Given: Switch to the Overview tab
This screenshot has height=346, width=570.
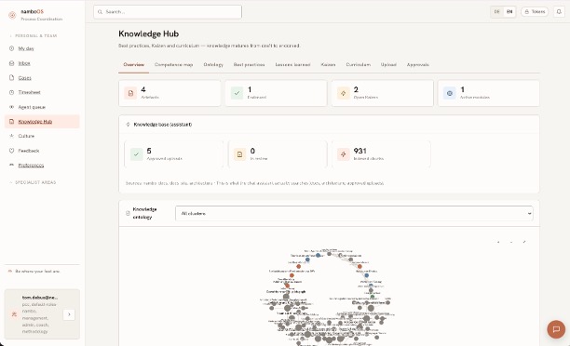Looking at the screenshot, I should (x=134, y=64).
